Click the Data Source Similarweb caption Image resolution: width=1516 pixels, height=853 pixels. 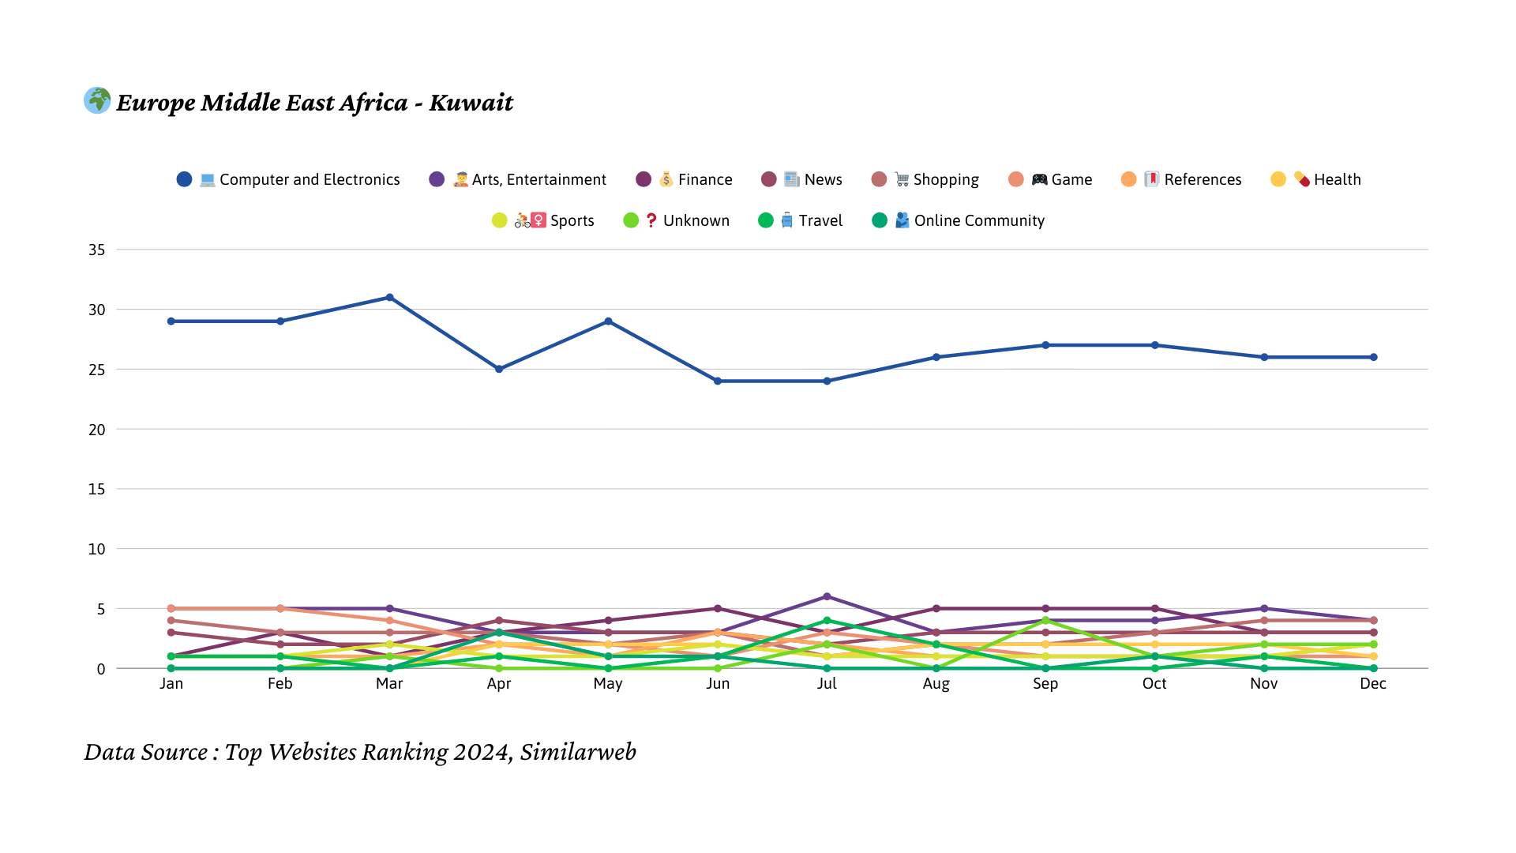click(360, 752)
